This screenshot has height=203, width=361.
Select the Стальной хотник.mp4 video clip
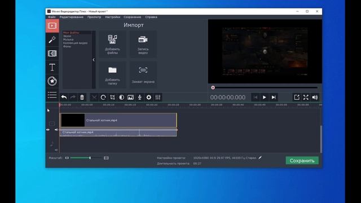tap(118, 120)
